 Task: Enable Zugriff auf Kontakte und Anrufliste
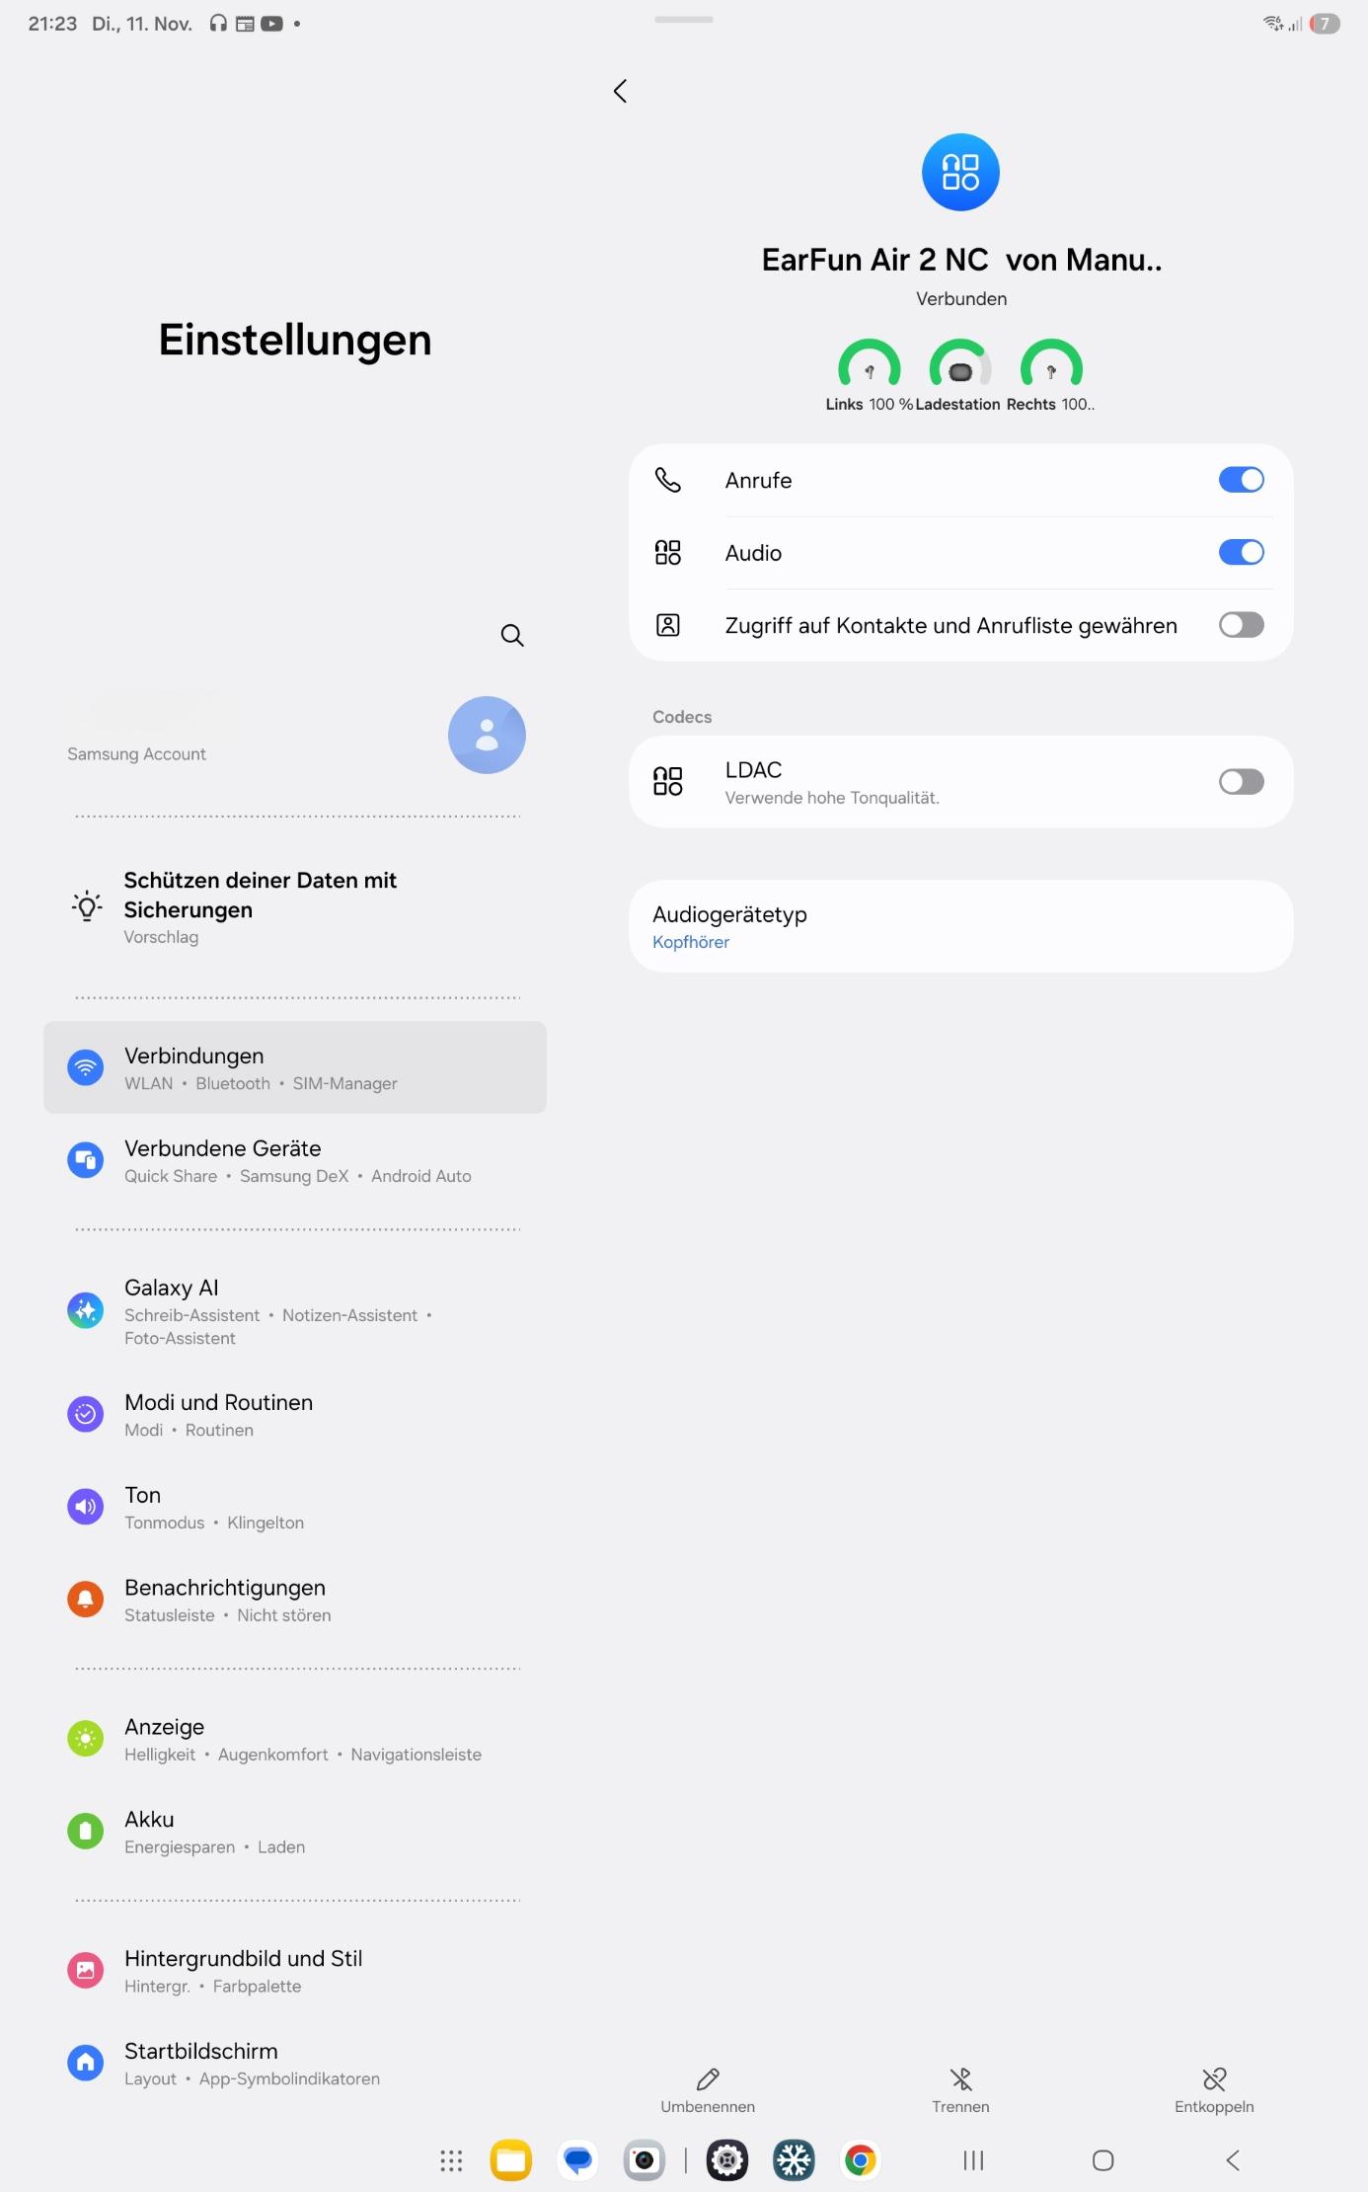1241,625
